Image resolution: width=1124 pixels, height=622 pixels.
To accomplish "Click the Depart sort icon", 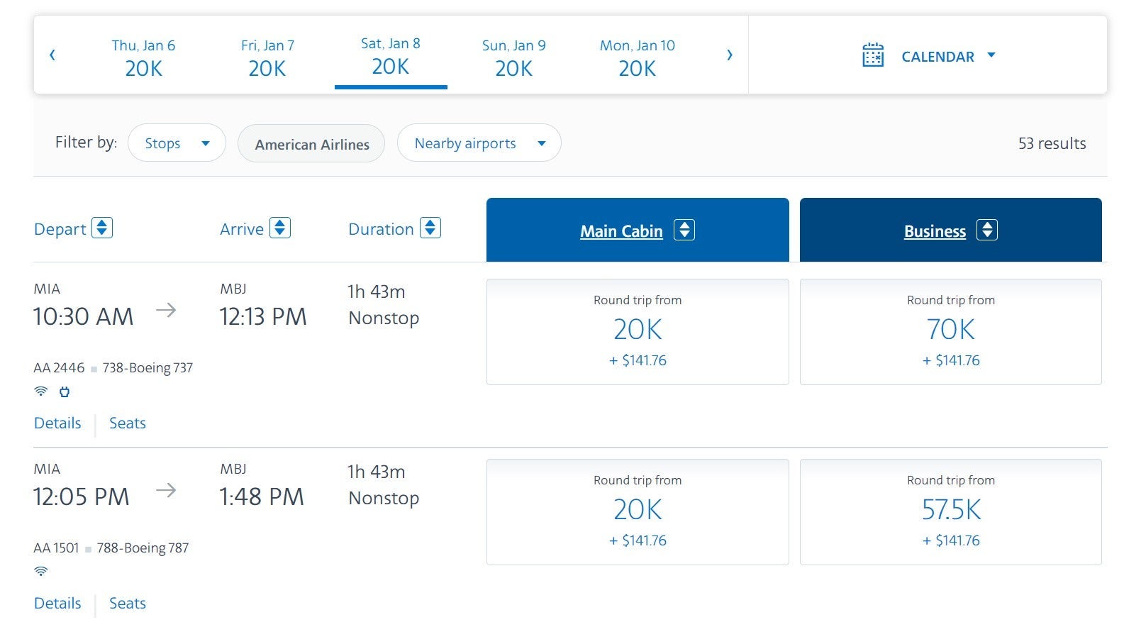I will [x=102, y=228].
